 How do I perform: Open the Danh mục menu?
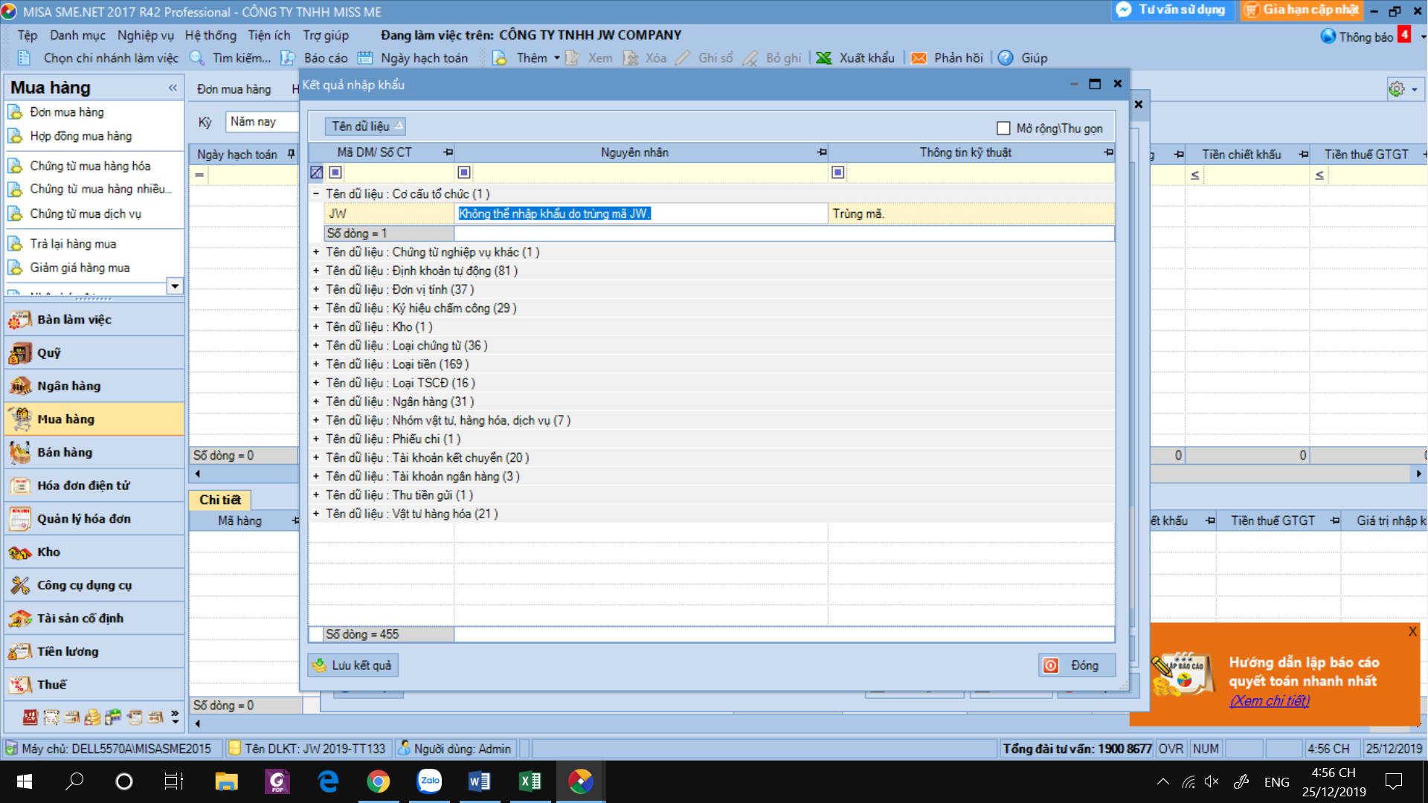(77, 35)
